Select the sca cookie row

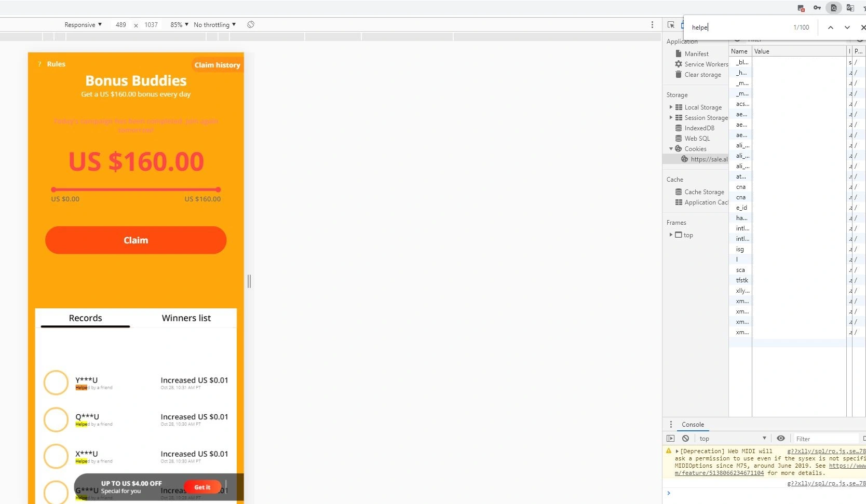tap(797, 270)
